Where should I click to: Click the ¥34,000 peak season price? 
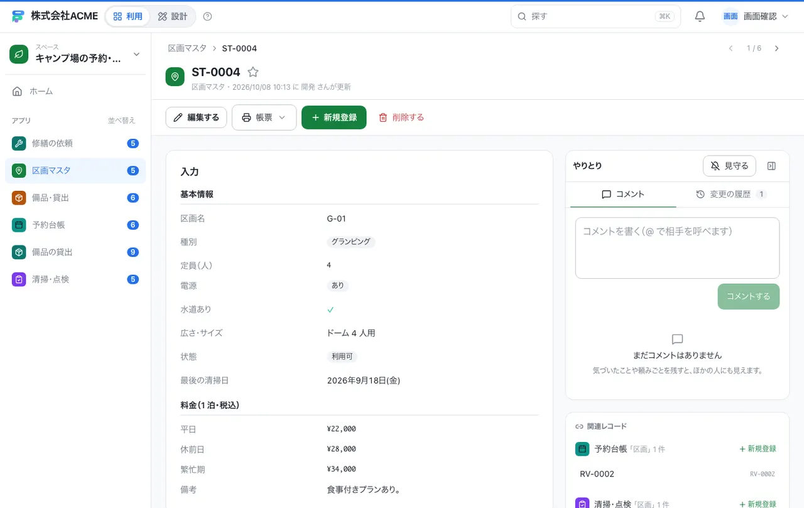(x=342, y=469)
